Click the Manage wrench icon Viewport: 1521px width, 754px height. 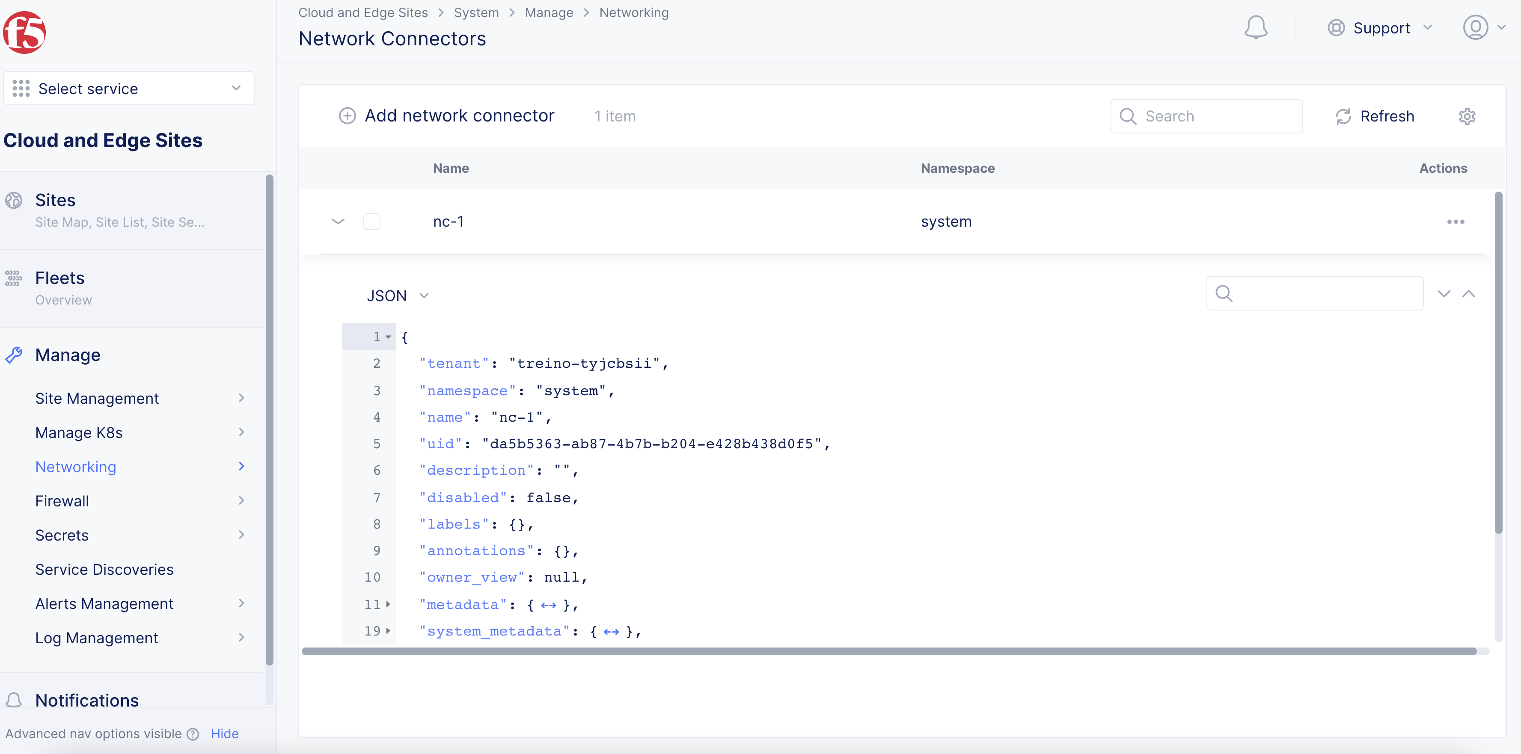pyautogui.click(x=15, y=355)
